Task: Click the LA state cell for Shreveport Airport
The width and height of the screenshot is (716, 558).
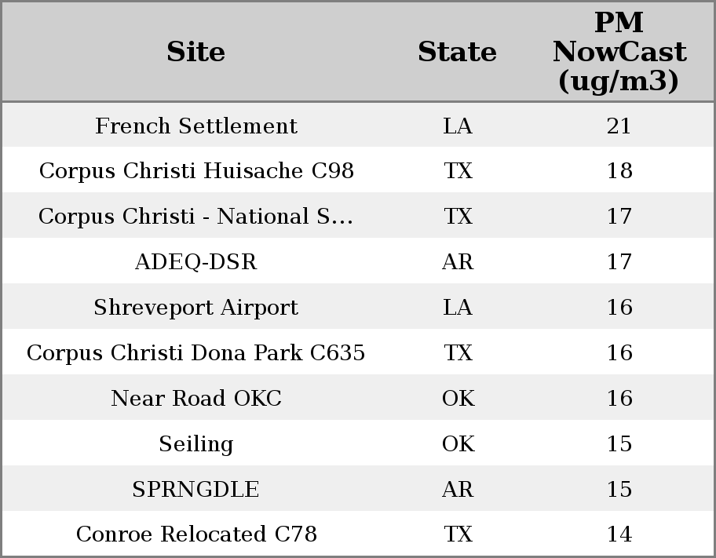Action: click(x=458, y=308)
